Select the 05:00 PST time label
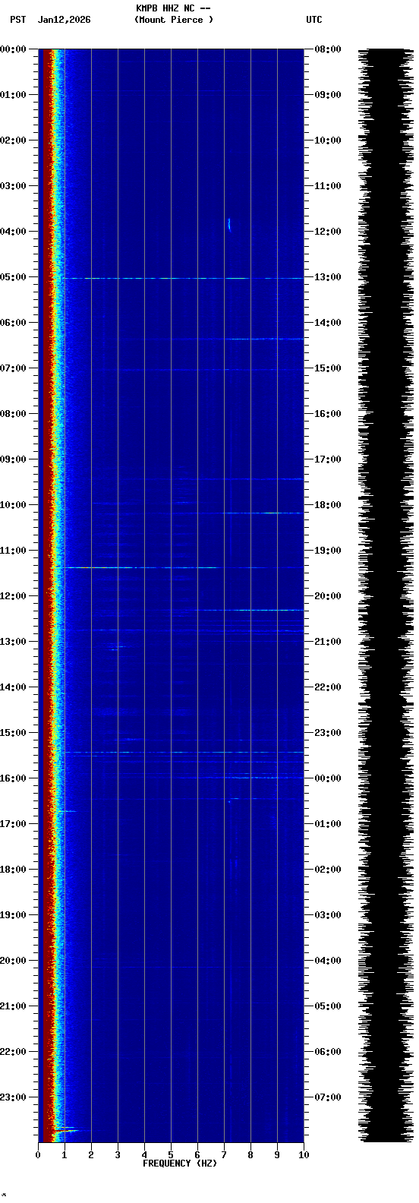This screenshot has width=419, height=1203. click(13, 277)
